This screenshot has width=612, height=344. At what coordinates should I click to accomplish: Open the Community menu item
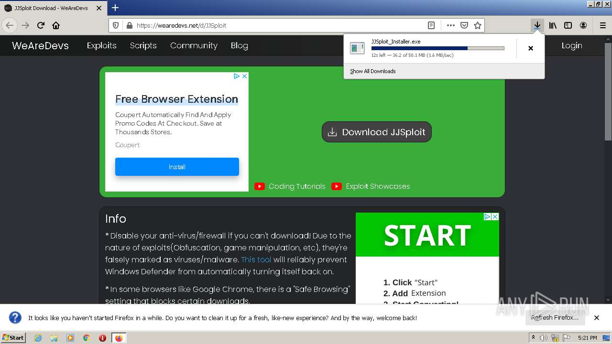[x=194, y=45]
